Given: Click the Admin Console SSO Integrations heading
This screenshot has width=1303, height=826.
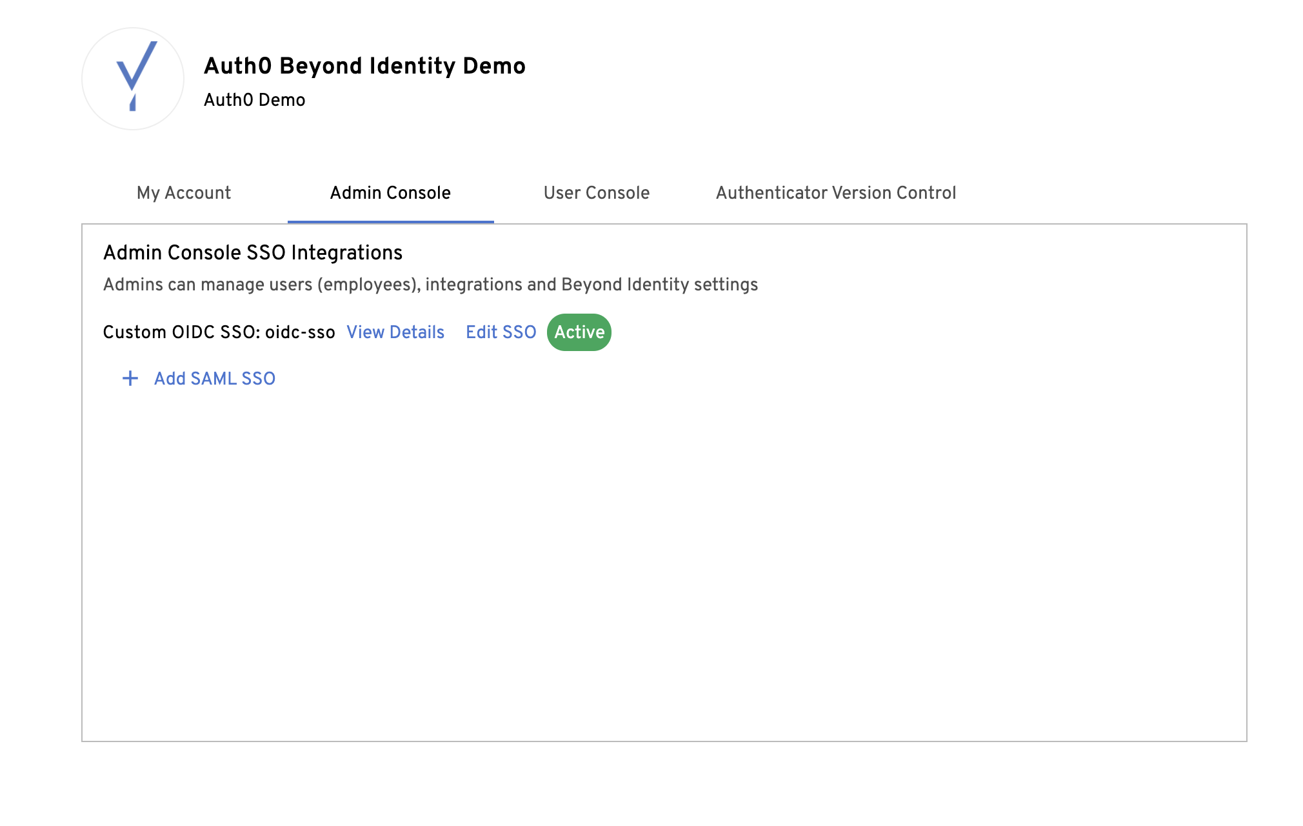Looking at the screenshot, I should [253, 252].
